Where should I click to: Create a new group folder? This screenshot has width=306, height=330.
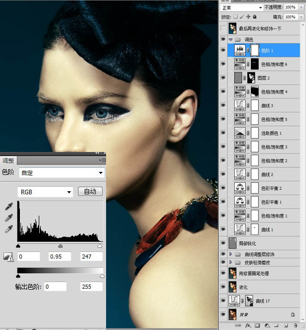point(276,325)
